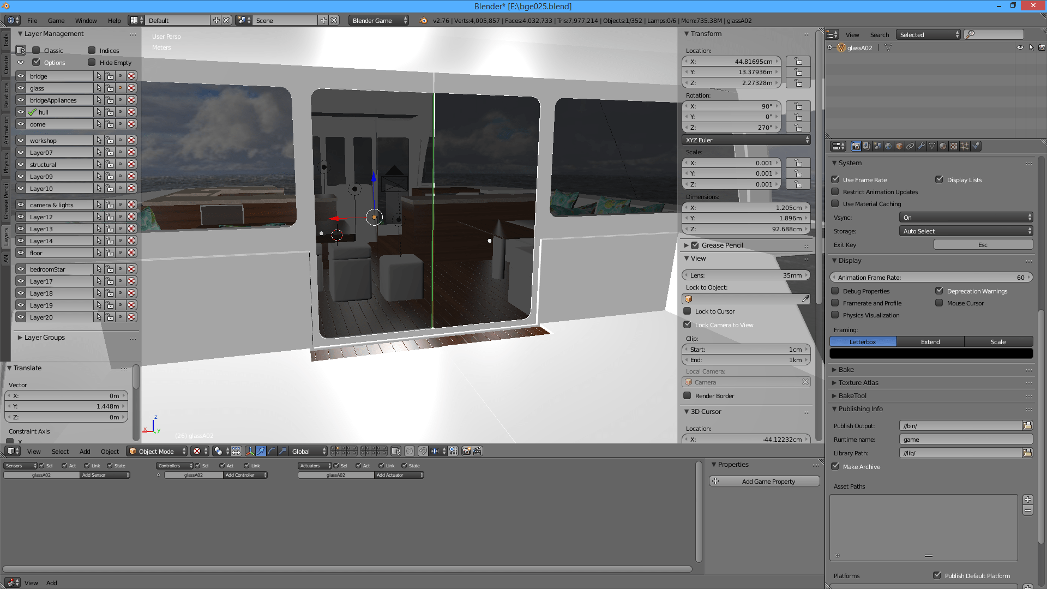Enable the Lock to Cursor checkbox

pos(688,311)
